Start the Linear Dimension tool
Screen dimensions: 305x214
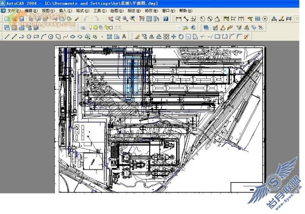(x=179, y=19)
